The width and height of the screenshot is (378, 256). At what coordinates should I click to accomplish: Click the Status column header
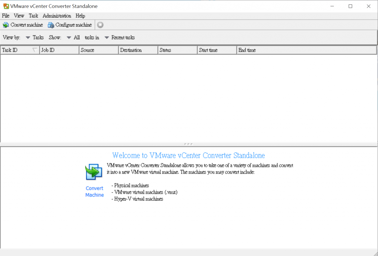(x=178, y=50)
